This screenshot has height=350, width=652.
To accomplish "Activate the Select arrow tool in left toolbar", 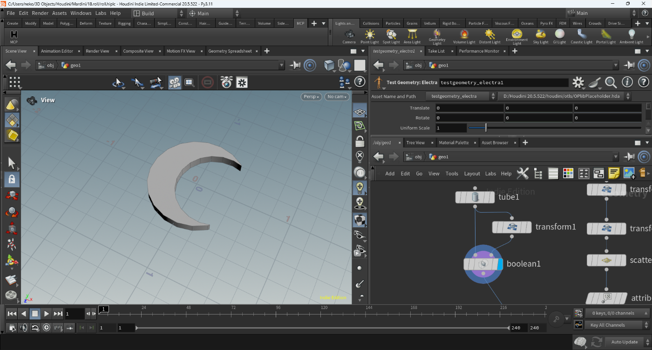I will pyautogui.click(x=12, y=163).
